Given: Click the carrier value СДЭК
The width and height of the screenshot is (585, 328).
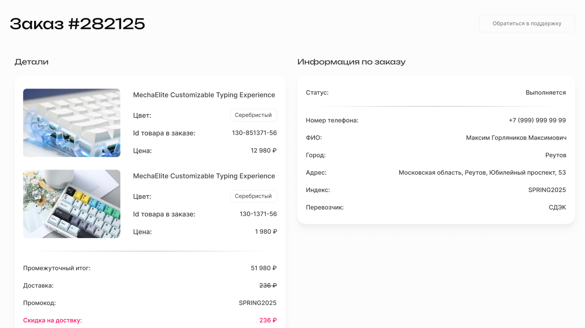Looking at the screenshot, I should click(557, 207).
